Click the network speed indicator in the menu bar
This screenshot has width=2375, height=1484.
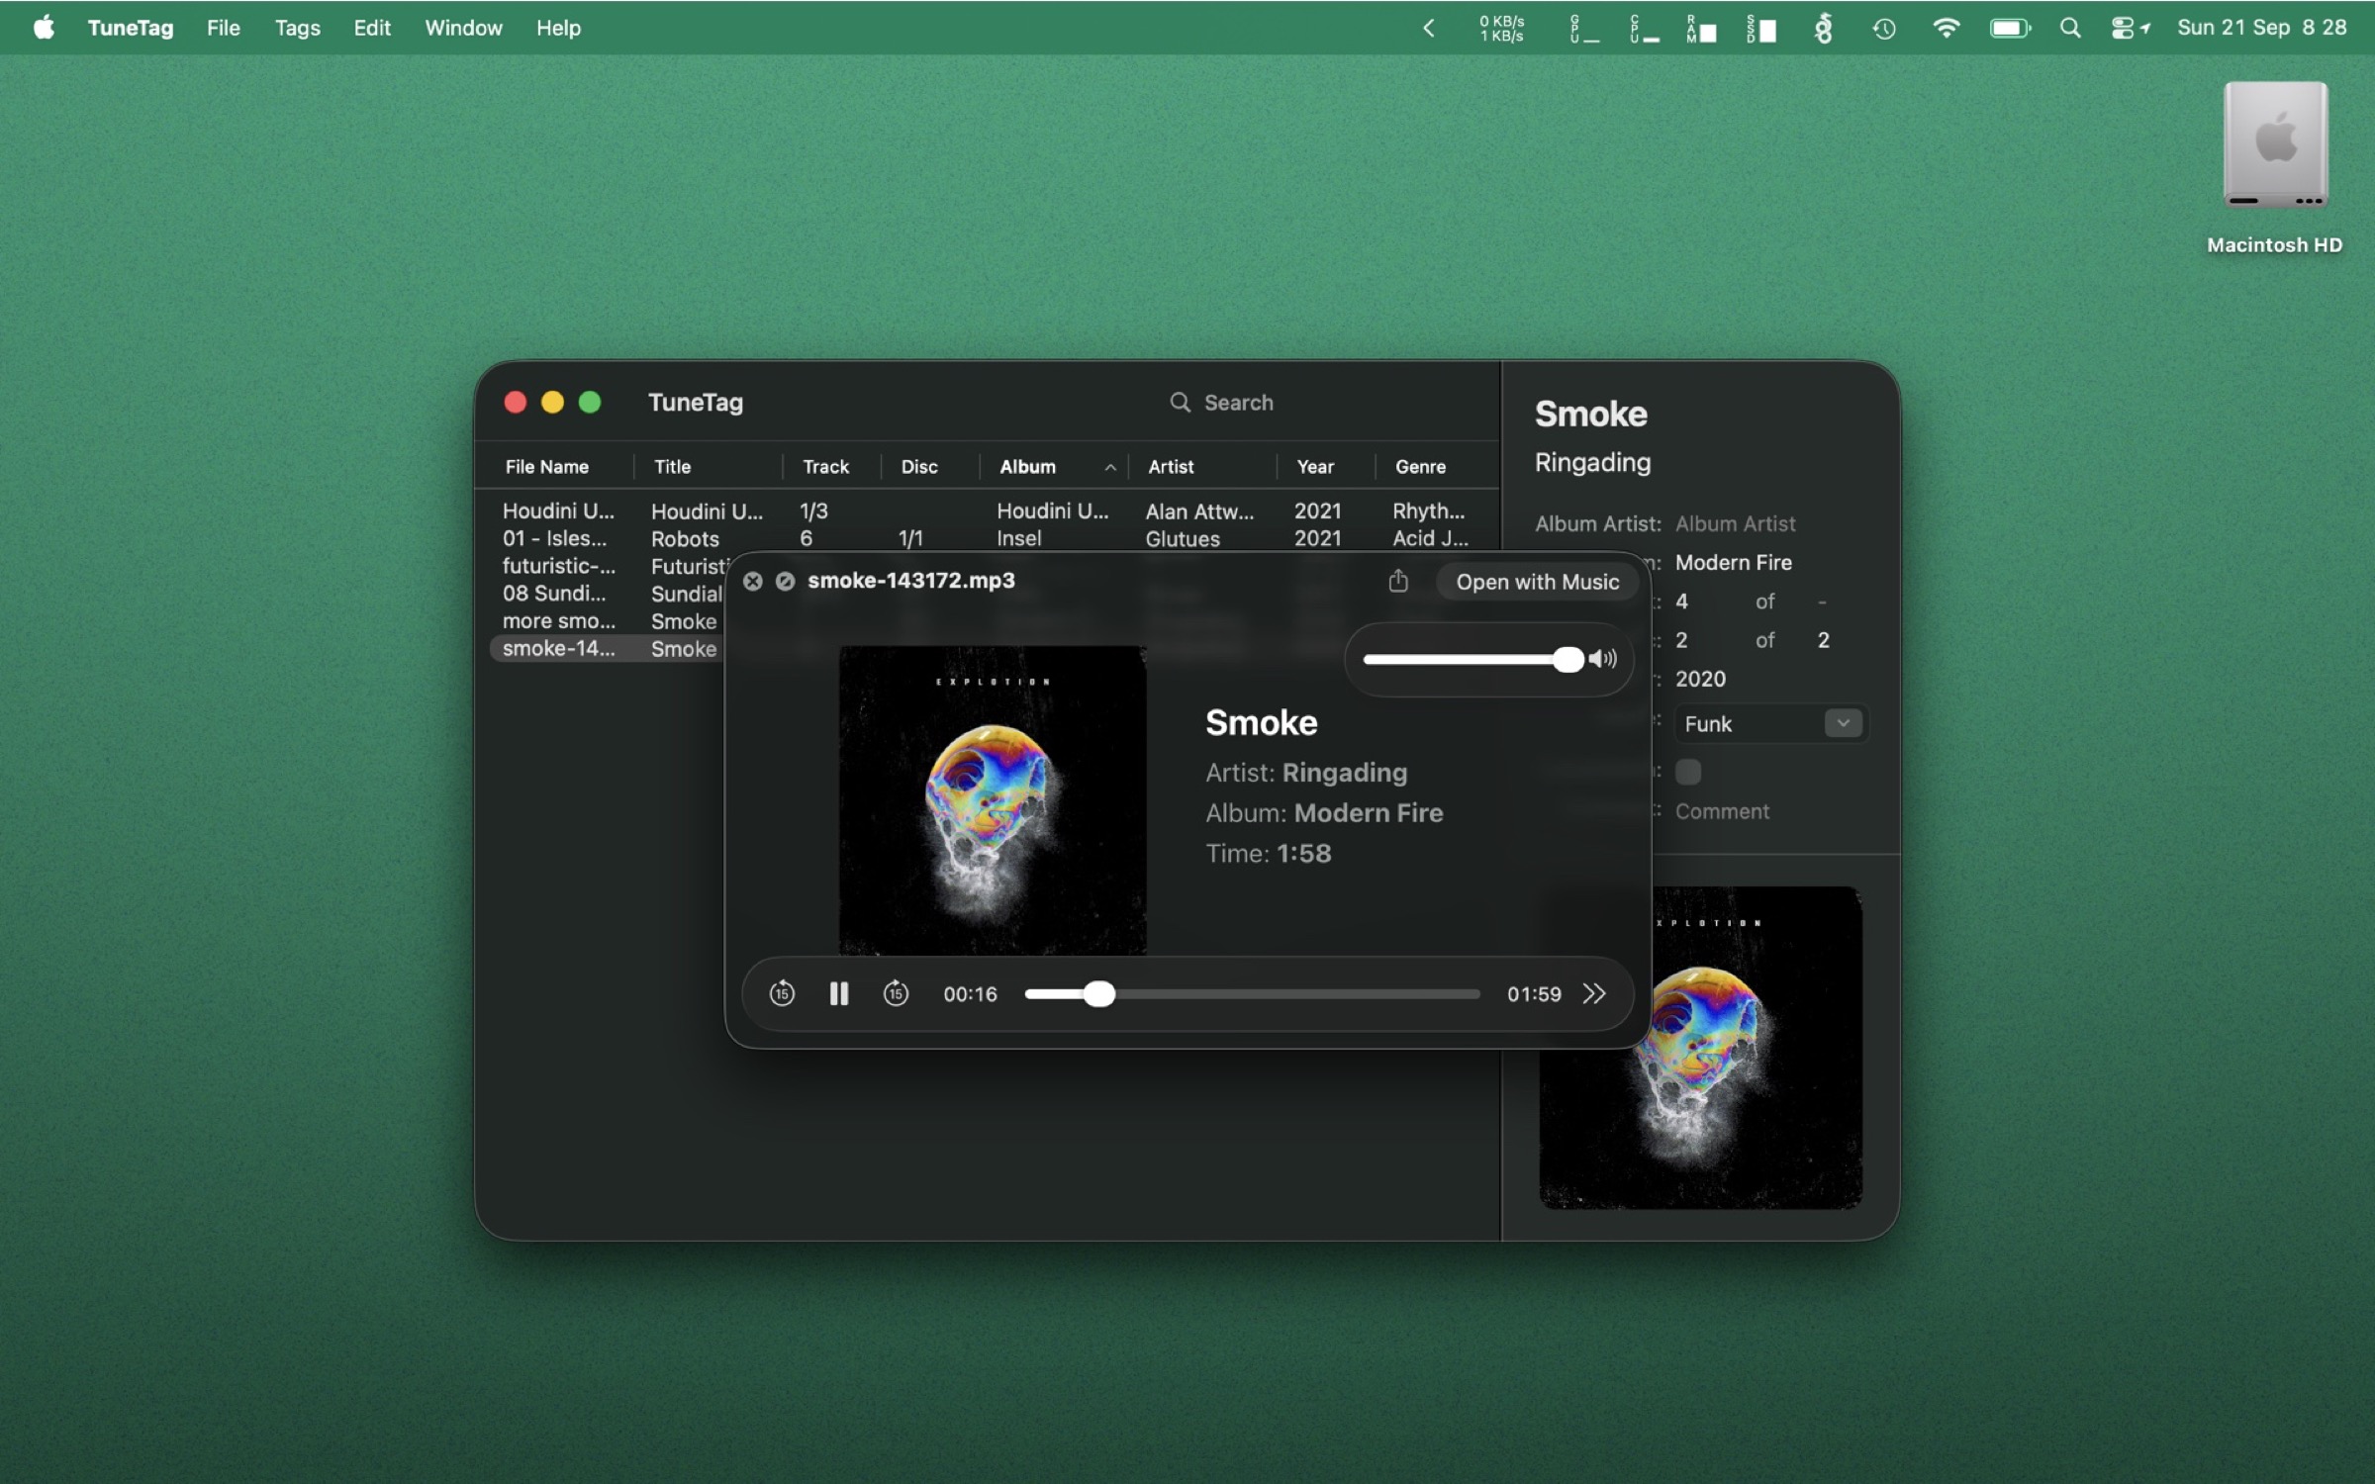pos(1501,28)
